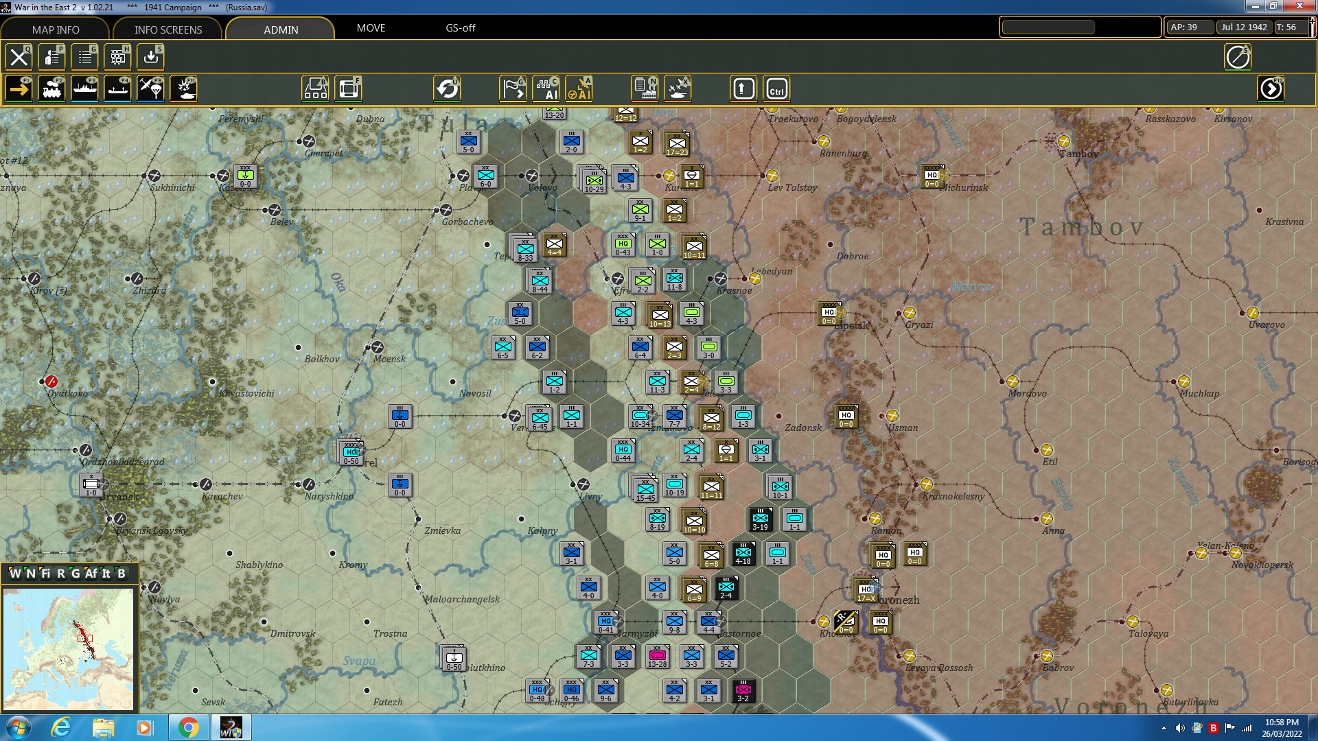The height and width of the screenshot is (741, 1318).
Task: Toggle the Af map filter
Action: point(91,574)
